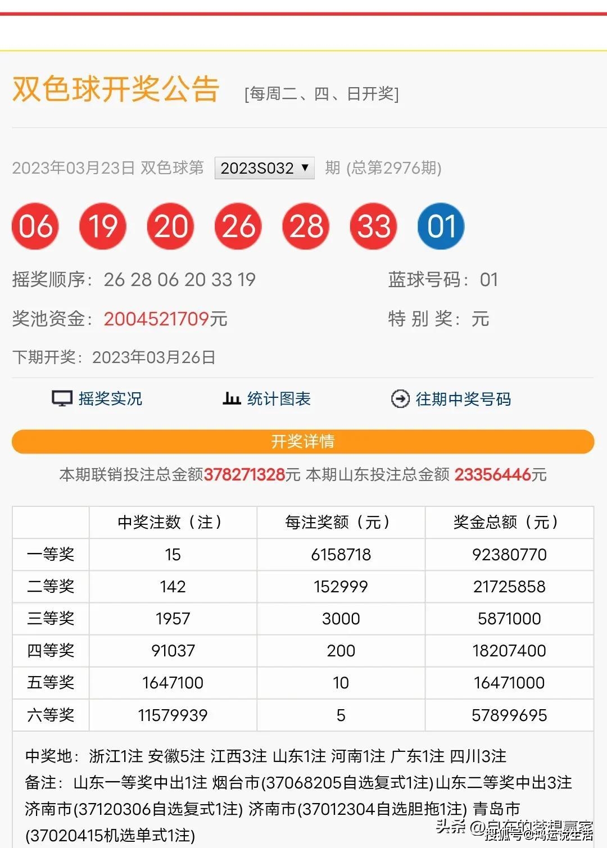The width and height of the screenshot is (607, 848).
Task: Click the 中奖注数（注）column header
Action: (173, 522)
